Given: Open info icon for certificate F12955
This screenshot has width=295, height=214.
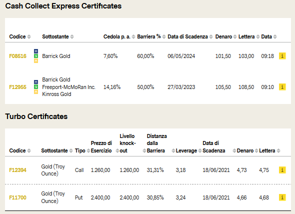Looking at the screenshot, I should (282, 87).
